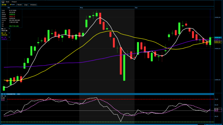223x125 pixels.
Task: Click the XU100 symbol input field
Action: (x=4, y=5)
